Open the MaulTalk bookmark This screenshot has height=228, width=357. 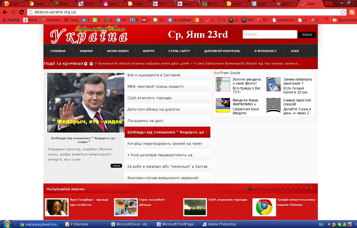point(14,20)
